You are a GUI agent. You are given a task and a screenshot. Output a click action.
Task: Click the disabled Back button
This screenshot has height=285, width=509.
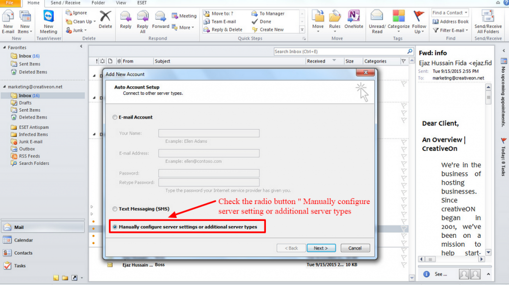tap(291, 248)
